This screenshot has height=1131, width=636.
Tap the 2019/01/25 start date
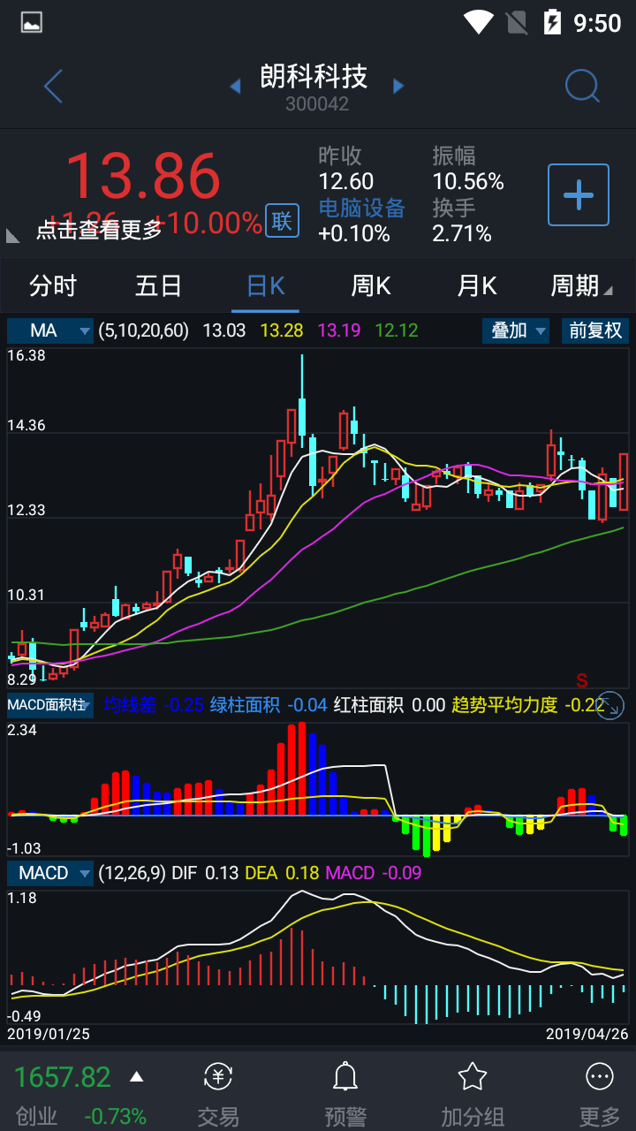tap(49, 1033)
